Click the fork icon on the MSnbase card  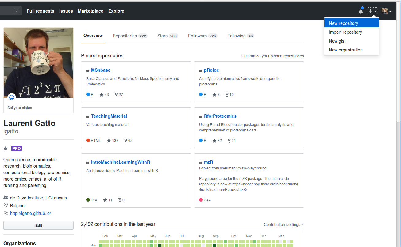(x=116, y=94)
